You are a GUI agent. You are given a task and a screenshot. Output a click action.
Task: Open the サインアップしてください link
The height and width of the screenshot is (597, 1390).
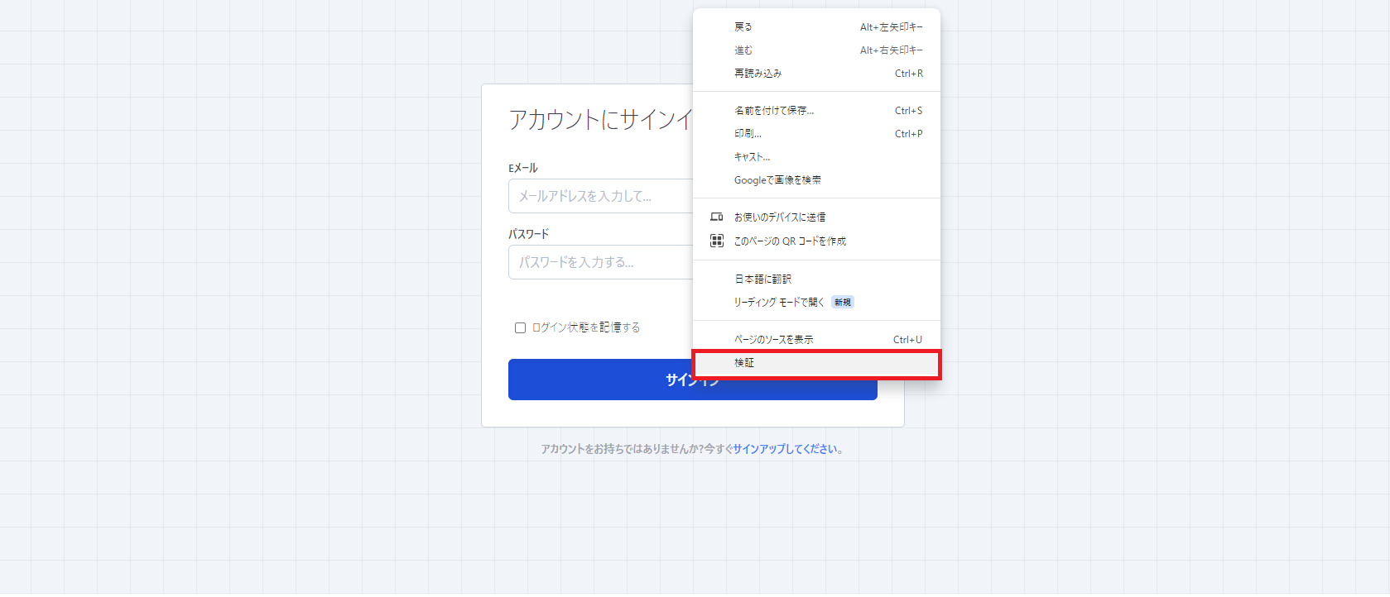pyautogui.click(x=785, y=449)
